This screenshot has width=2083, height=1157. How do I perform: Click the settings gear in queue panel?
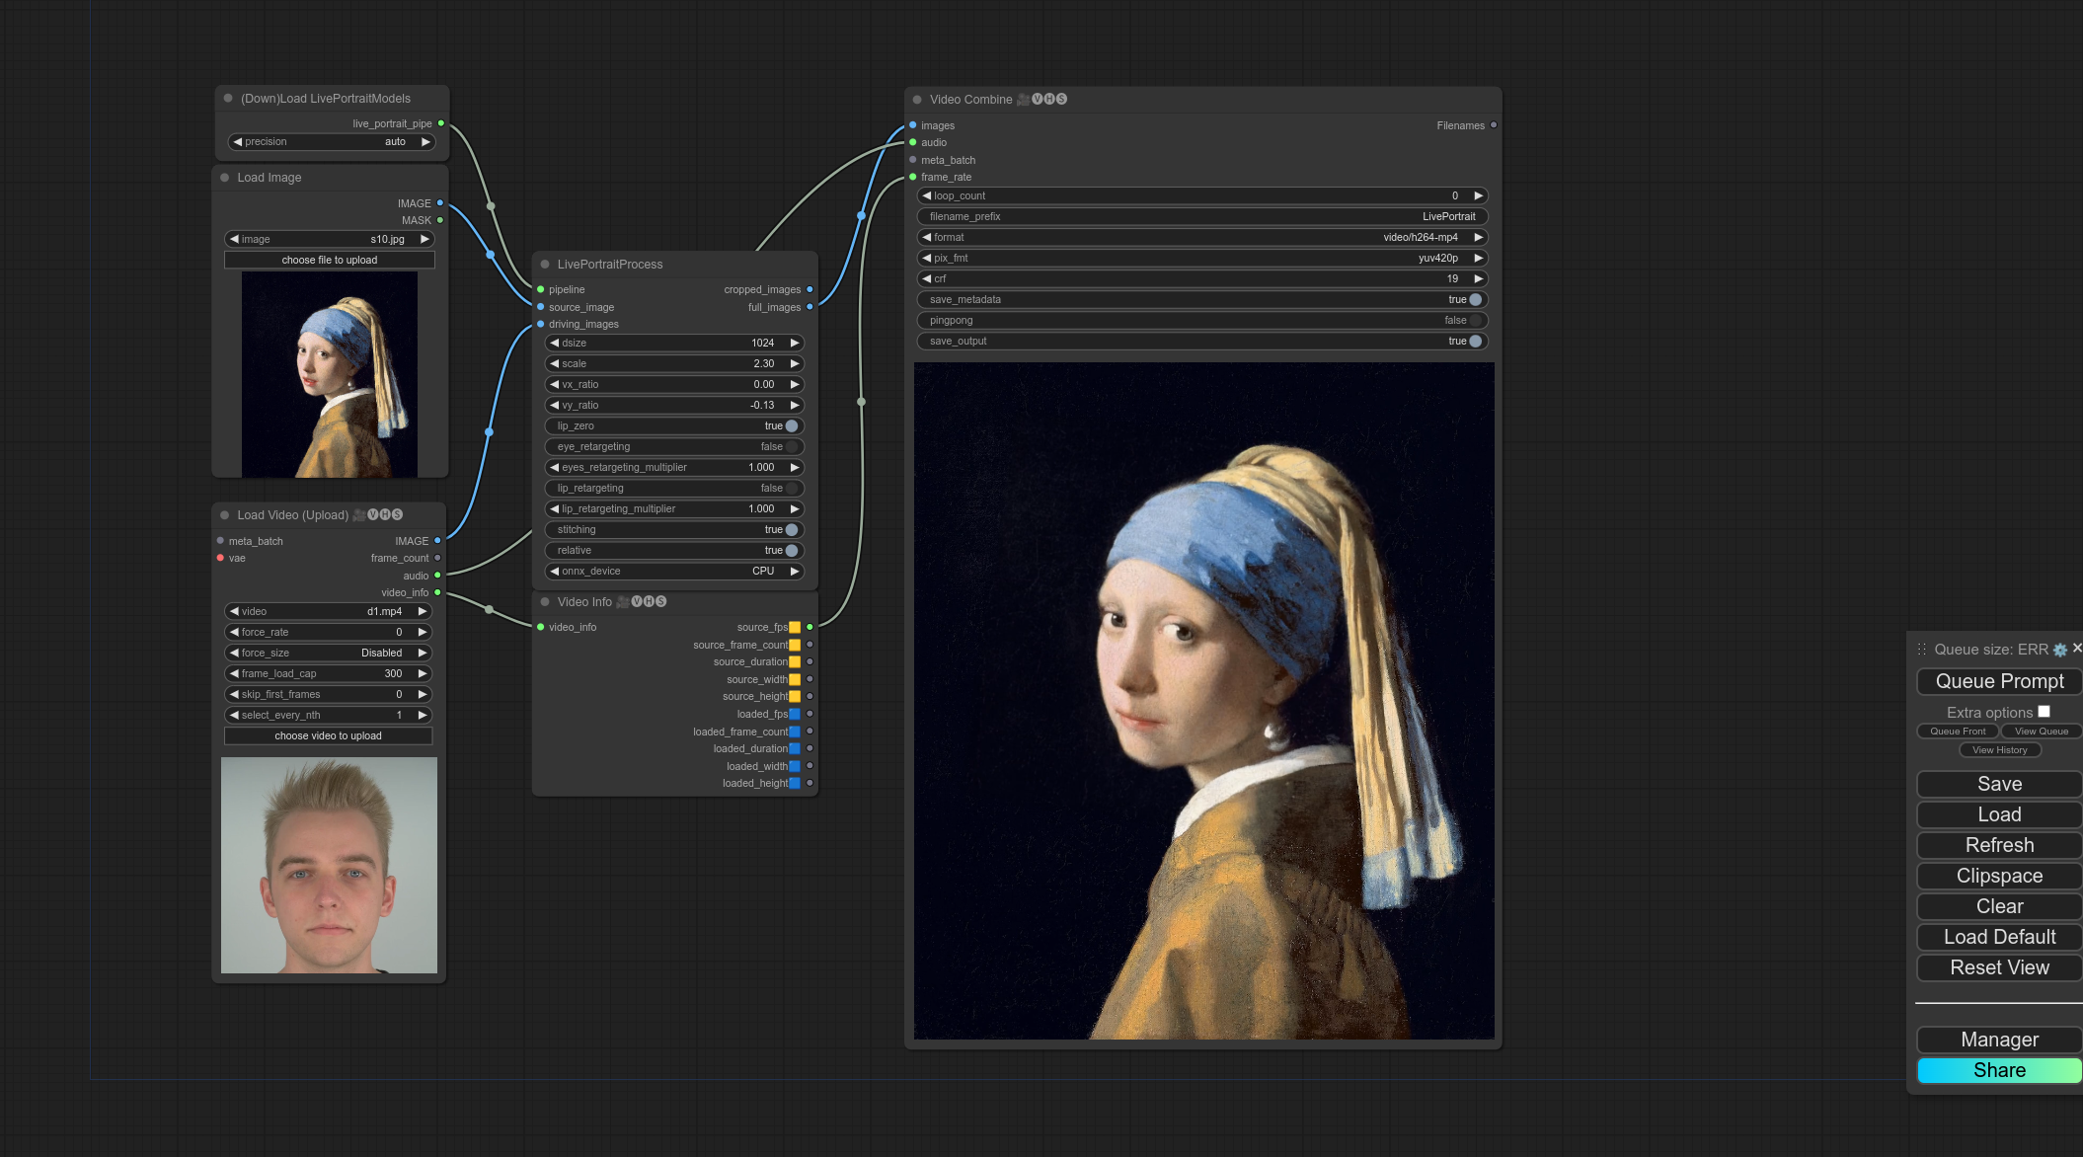coord(2059,650)
